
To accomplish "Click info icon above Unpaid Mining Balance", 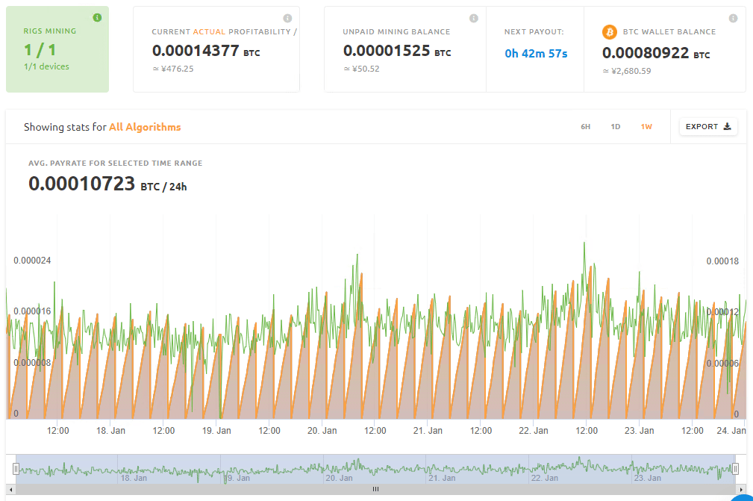I will coord(473,18).
